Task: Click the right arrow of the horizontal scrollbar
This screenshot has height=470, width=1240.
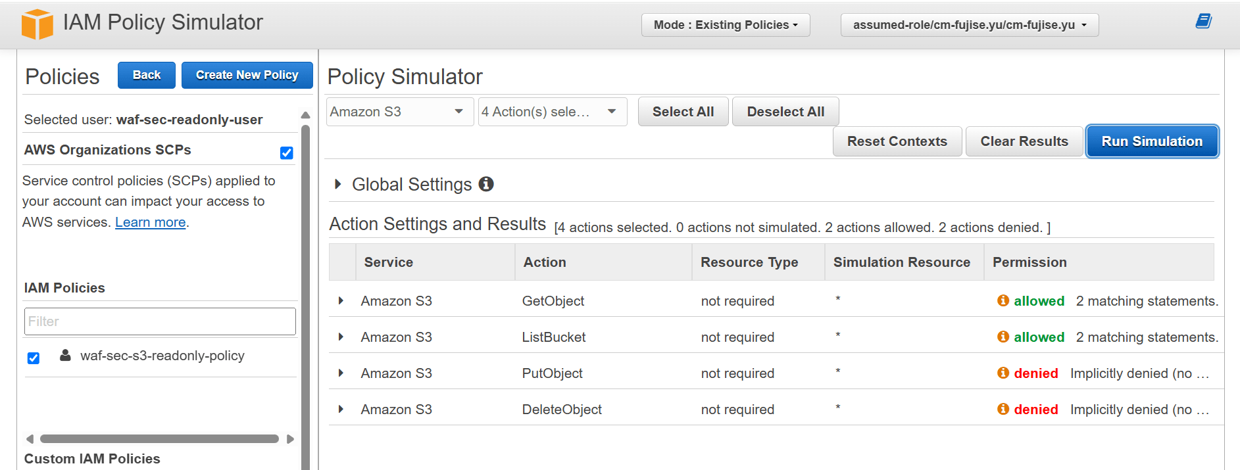Action: (x=290, y=439)
